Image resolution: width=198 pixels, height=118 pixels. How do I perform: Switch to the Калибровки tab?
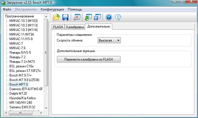75,27
